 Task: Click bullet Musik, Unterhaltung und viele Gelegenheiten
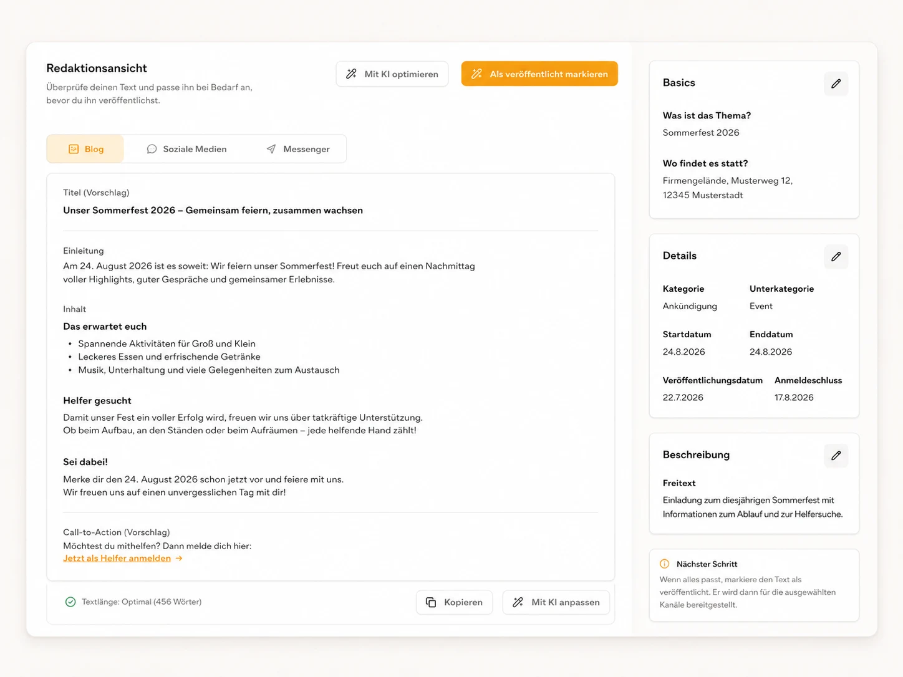click(209, 370)
